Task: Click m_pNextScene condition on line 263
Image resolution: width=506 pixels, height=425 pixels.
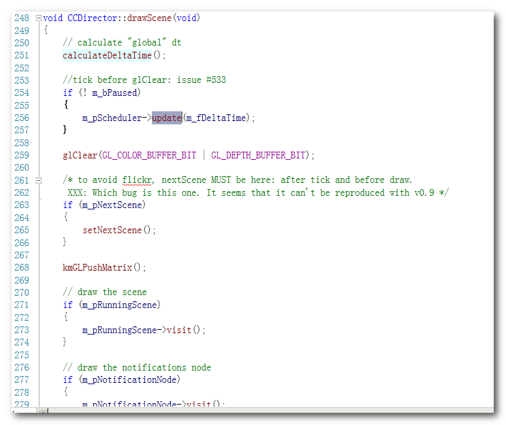Action: click(x=112, y=205)
